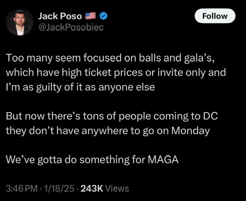
Task: Click the line 'I'm as guilty of it'
Action: (80, 87)
